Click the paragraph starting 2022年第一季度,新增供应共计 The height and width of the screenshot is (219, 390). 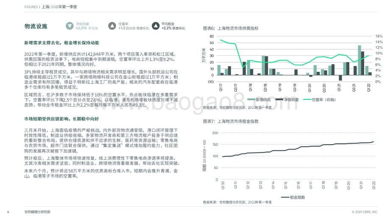(x=101, y=59)
